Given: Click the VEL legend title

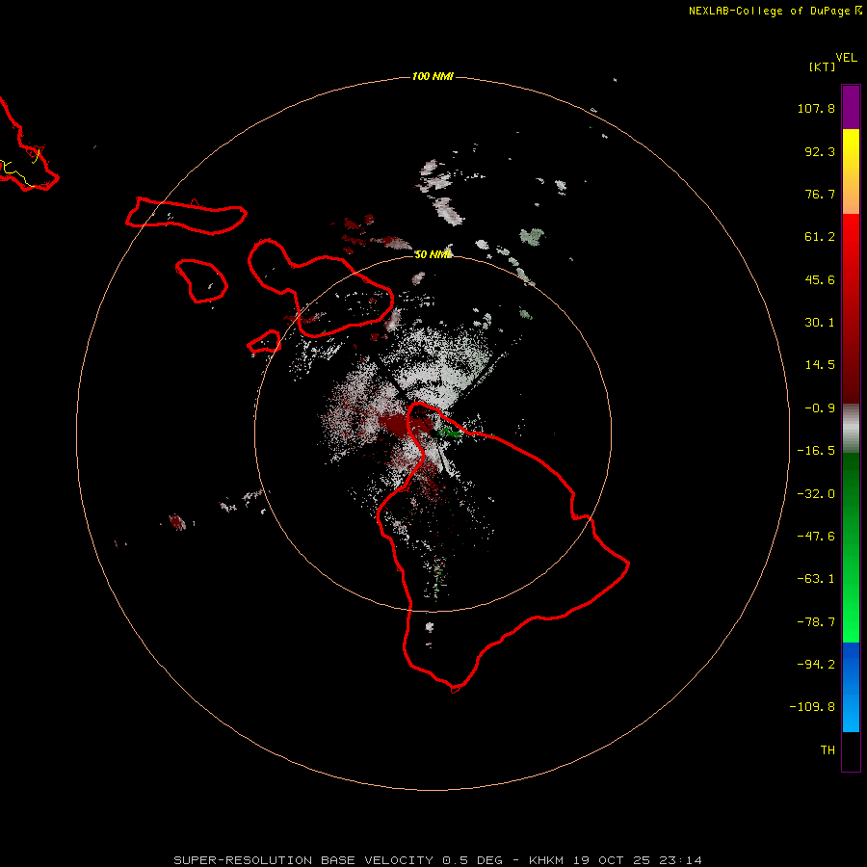Looking at the screenshot, I should coord(846,58).
